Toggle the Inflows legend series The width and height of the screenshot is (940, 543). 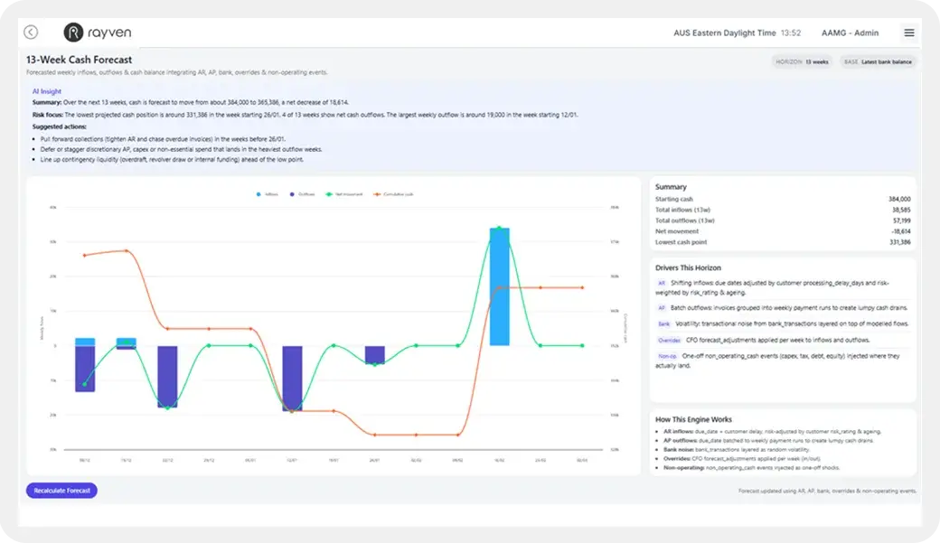(x=268, y=194)
